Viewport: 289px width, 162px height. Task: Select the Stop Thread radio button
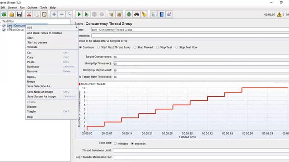point(135,47)
